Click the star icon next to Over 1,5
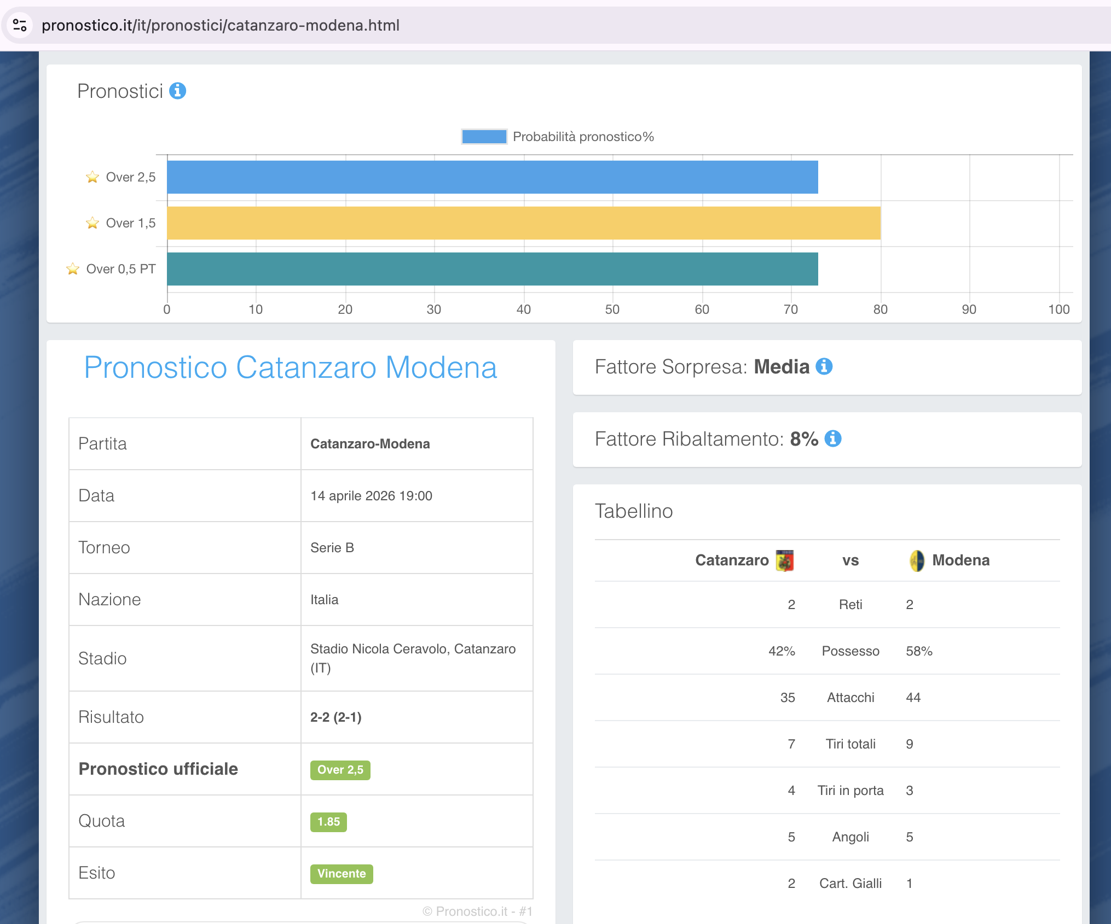 tap(92, 223)
